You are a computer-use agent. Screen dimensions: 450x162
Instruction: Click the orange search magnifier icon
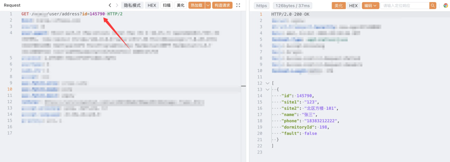click(432, 6)
